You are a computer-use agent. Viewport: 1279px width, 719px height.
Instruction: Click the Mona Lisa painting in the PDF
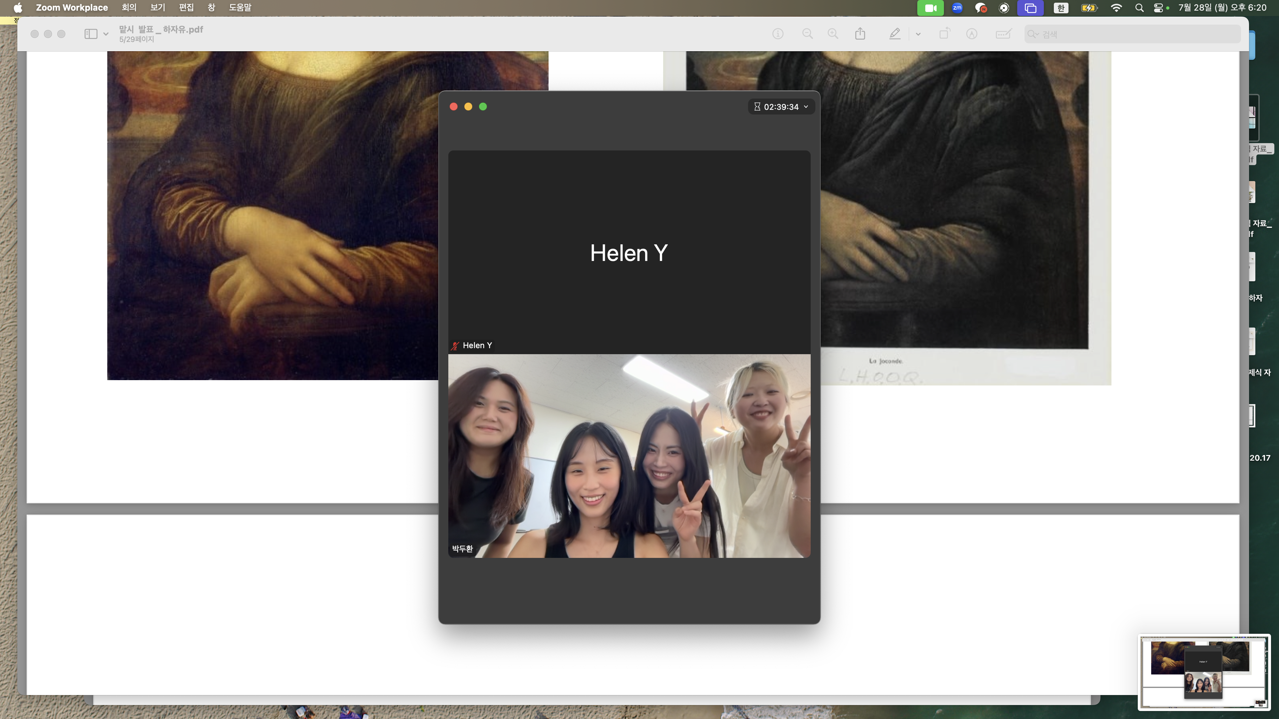click(273, 215)
